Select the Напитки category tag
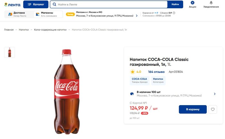225x139 pixels. pyautogui.click(x=158, y=80)
